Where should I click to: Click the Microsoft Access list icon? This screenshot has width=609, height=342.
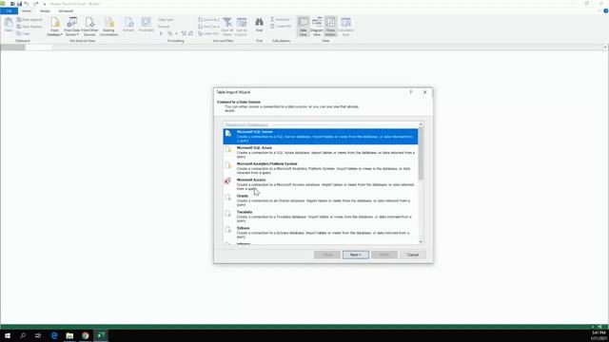click(x=228, y=181)
